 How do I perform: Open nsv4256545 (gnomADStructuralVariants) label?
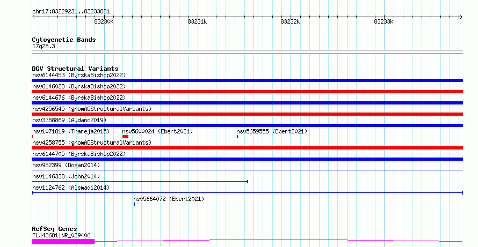(x=92, y=109)
